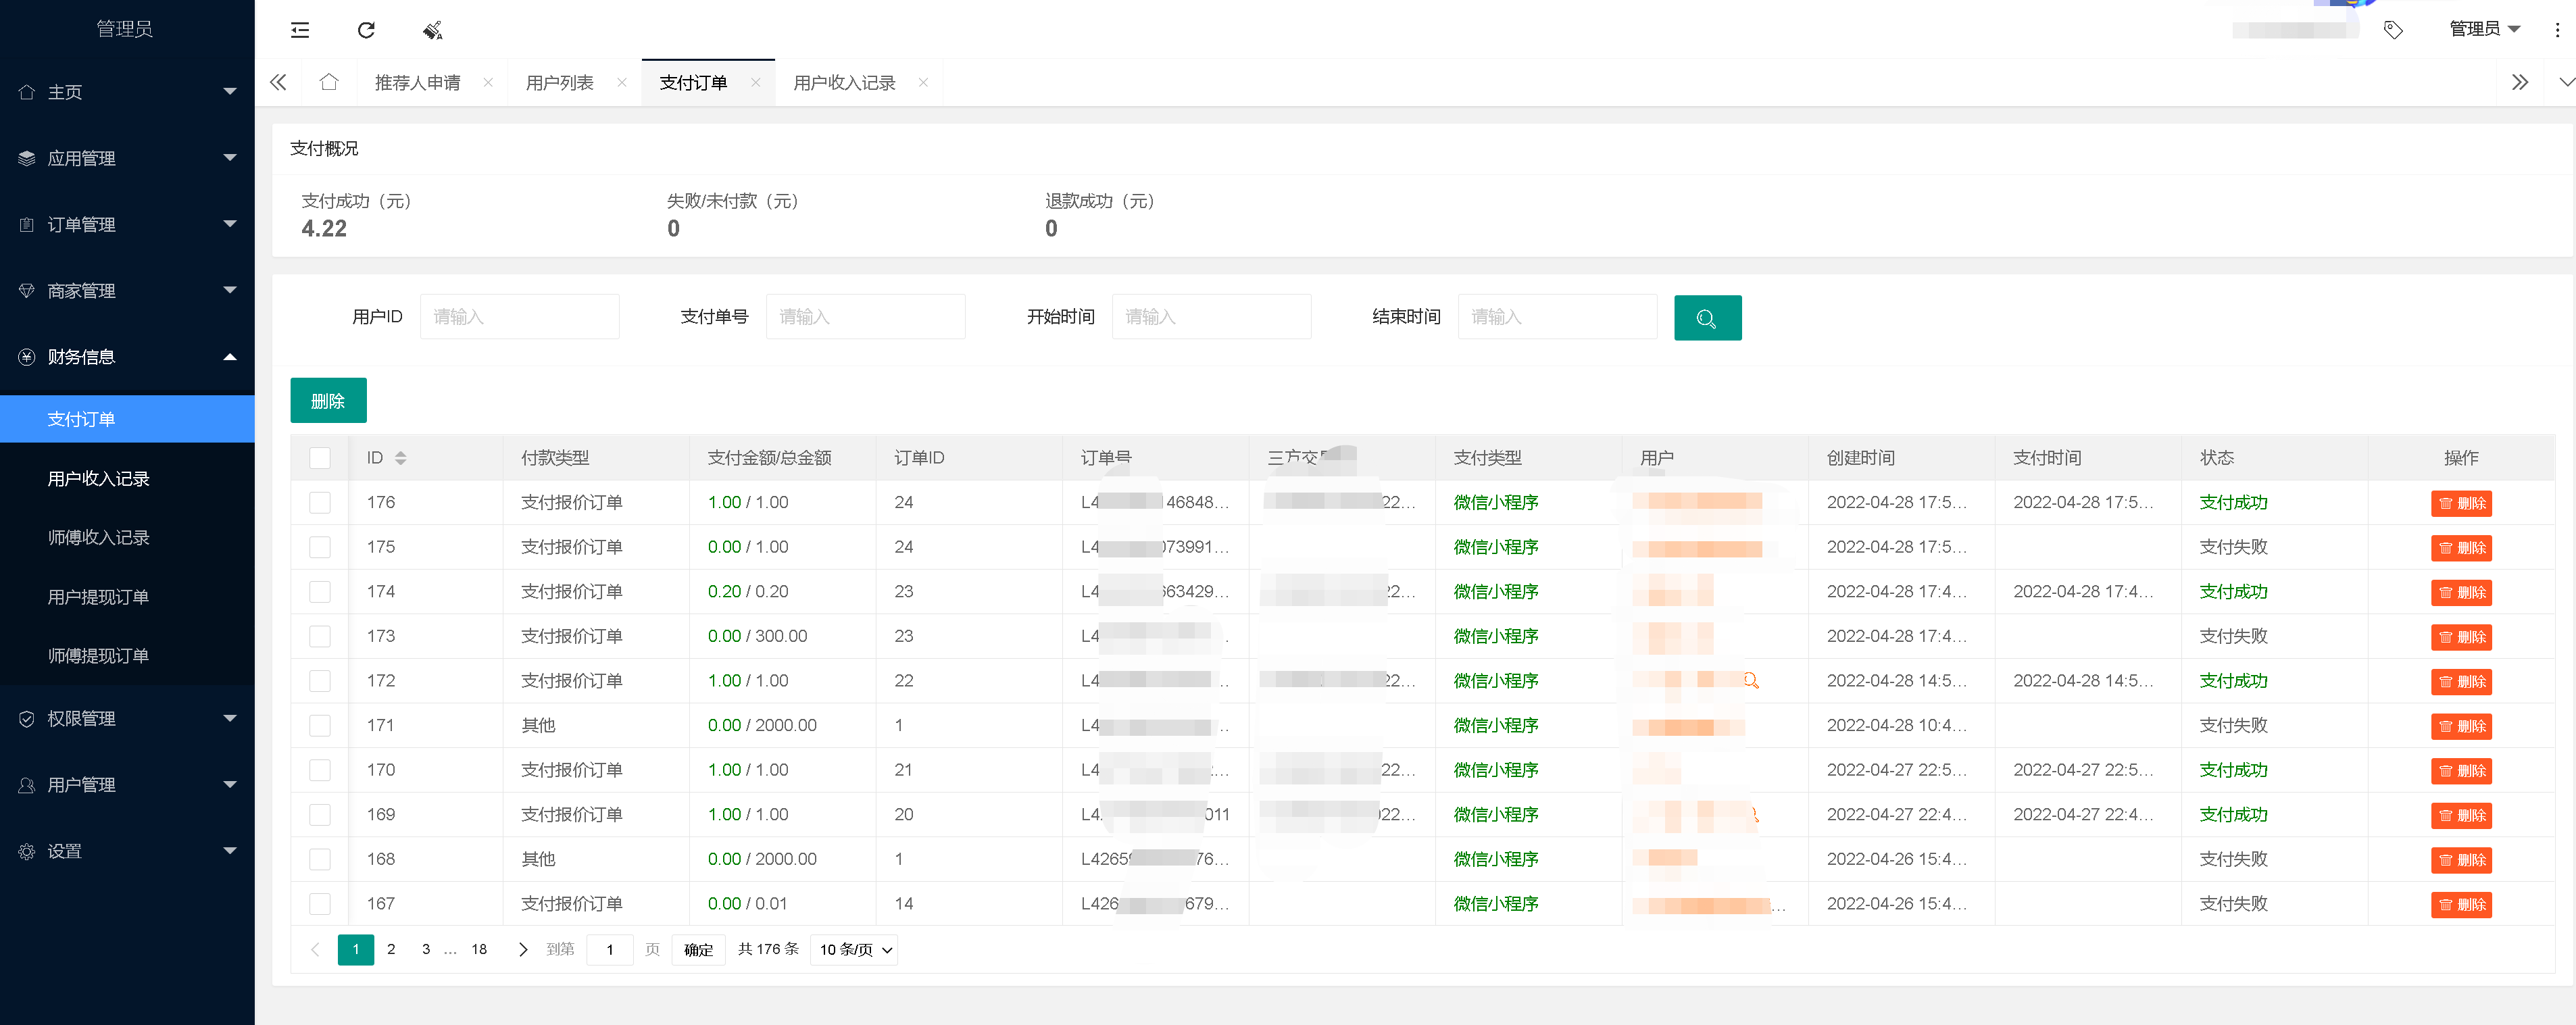Expand the 权限管理 sidebar menu
Image resolution: width=2576 pixels, height=1025 pixels.
pyautogui.click(x=127, y=718)
